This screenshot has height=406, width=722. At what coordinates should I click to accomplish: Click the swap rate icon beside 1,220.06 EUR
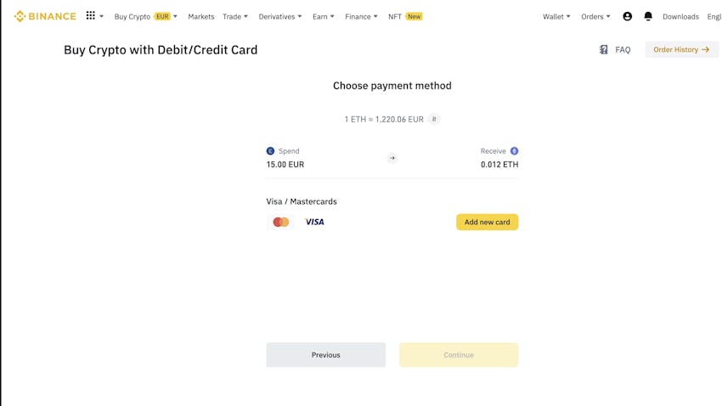coord(434,119)
